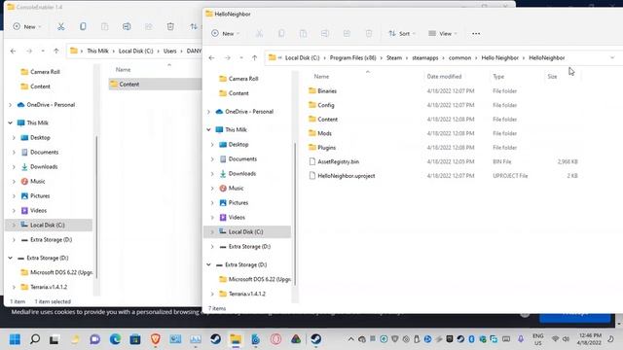623x350 pixels.
Task: Show hidden system tray icons
Action: click(x=350, y=339)
